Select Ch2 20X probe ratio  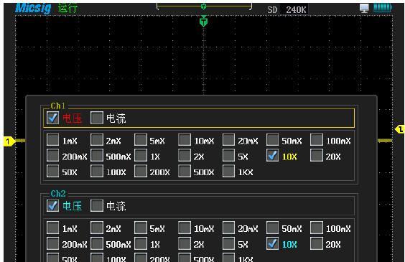317,243
